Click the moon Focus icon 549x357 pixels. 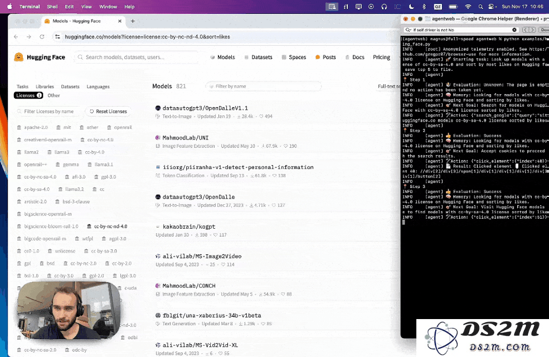[x=411, y=7]
